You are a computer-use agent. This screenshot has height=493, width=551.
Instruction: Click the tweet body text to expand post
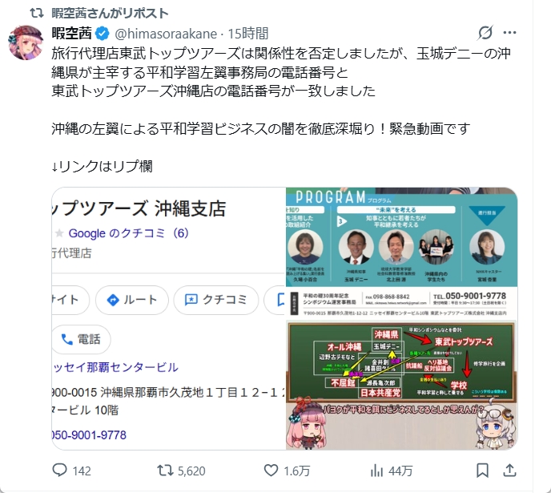point(281,110)
